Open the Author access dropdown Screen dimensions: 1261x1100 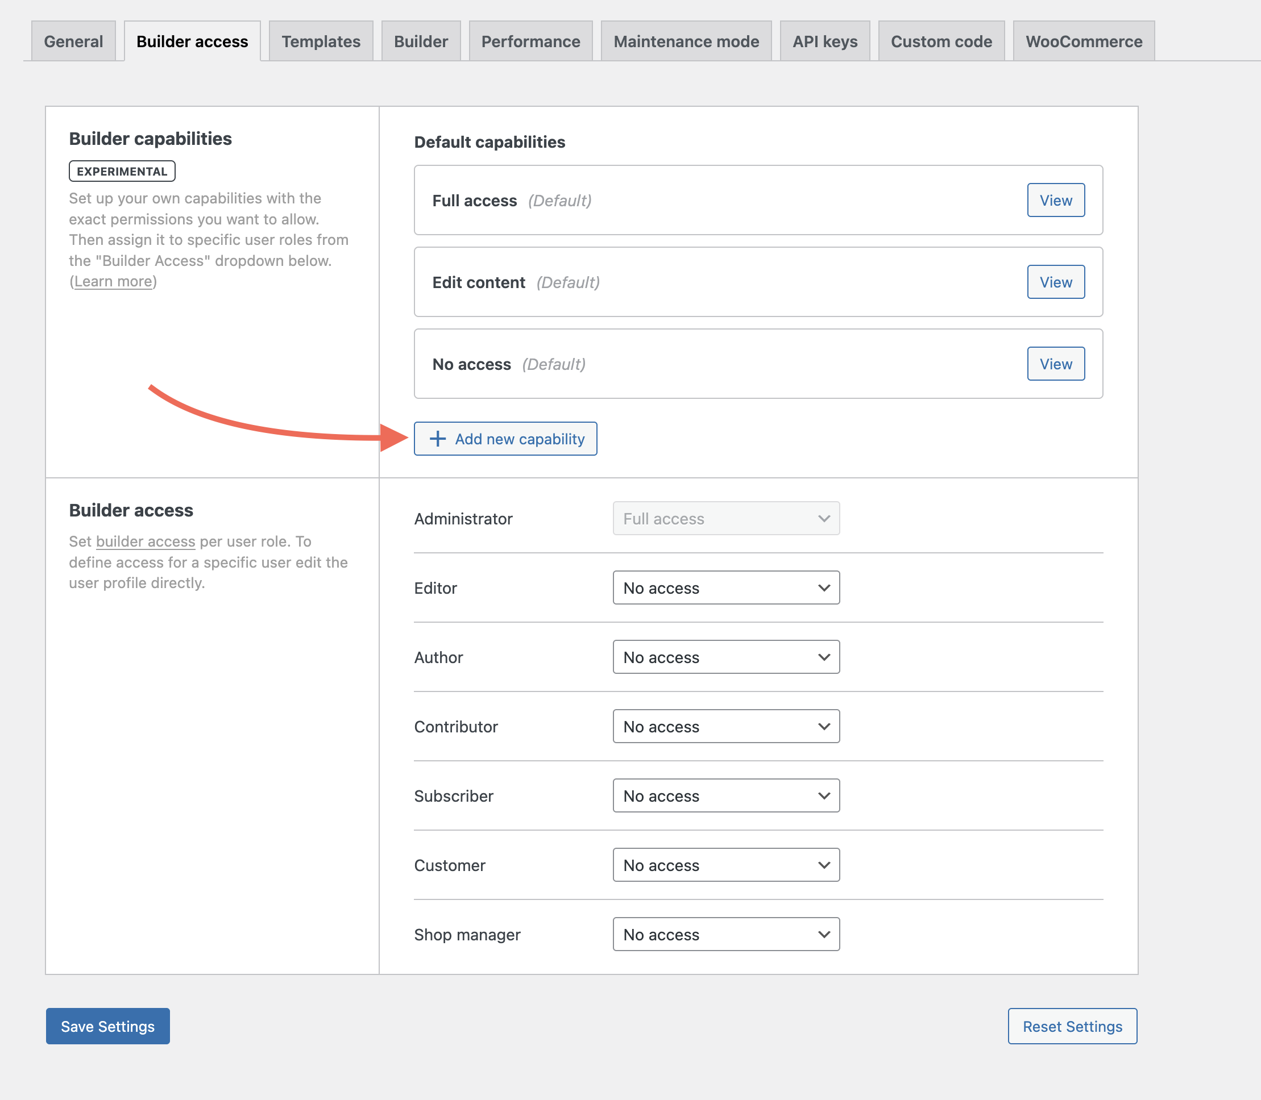pyautogui.click(x=725, y=657)
